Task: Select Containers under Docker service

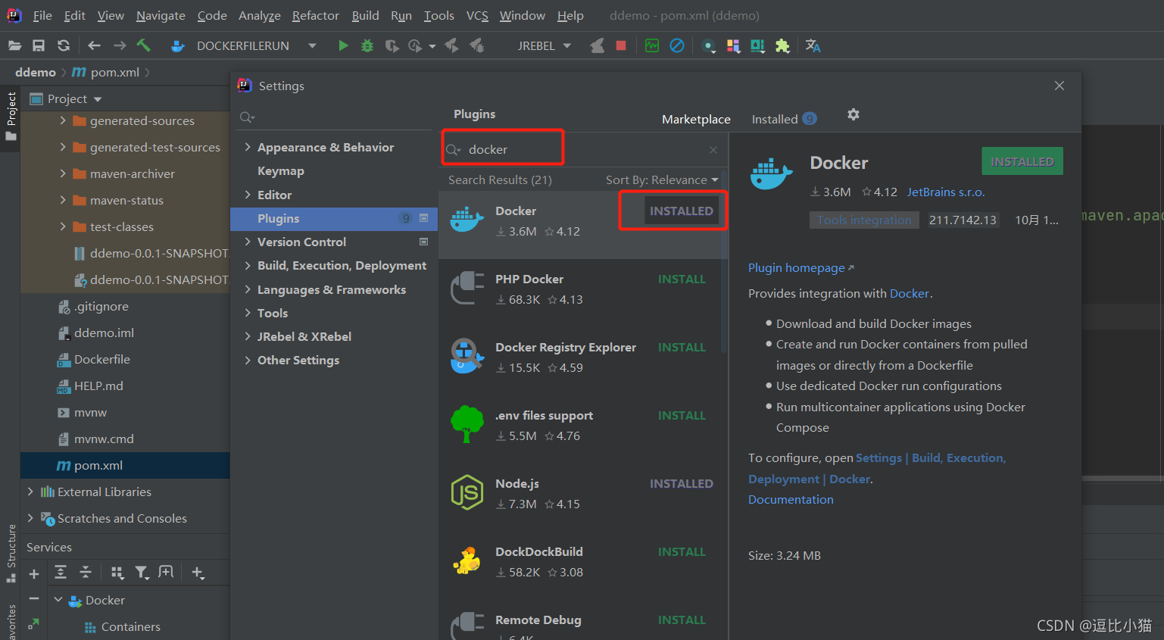Action: click(131, 626)
